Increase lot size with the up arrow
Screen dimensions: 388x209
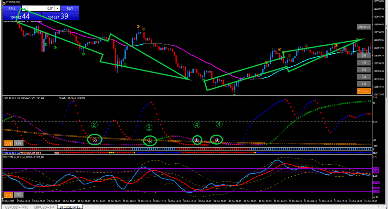pos(57,8)
